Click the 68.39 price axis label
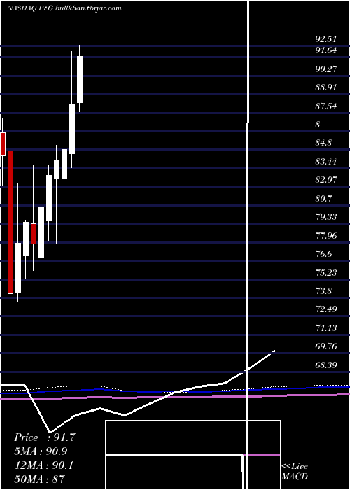This screenshot has width=350, height=490. point(326,365)
